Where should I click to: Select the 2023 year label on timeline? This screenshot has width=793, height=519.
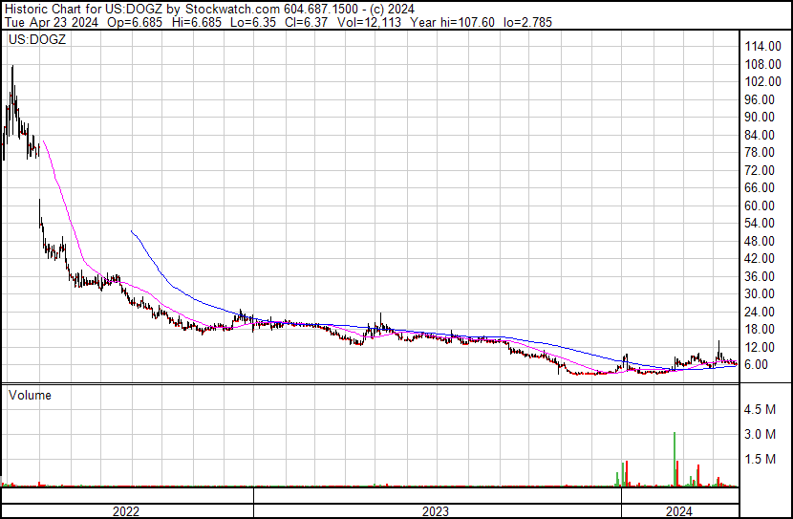pos(436,510)
